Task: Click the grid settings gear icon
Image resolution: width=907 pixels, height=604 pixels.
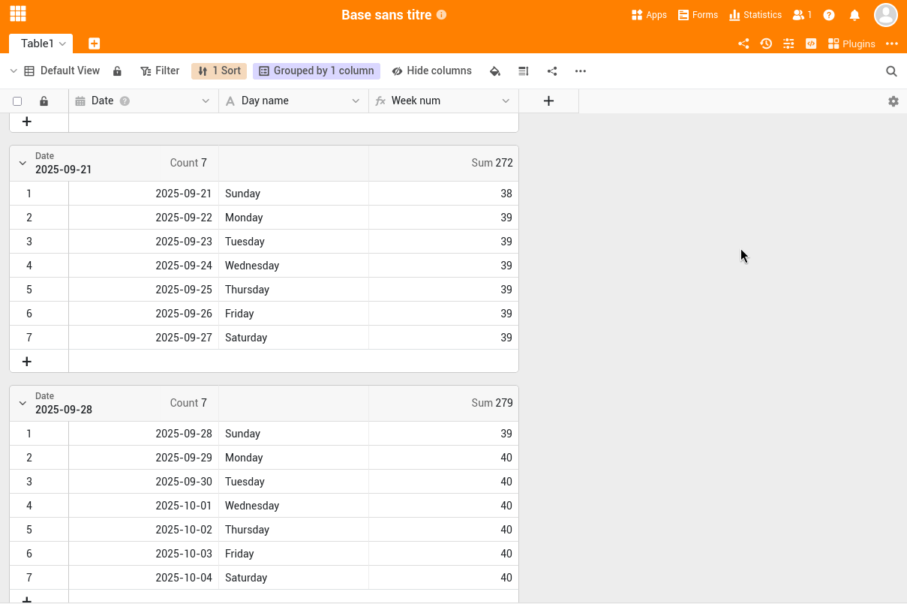Action: 893,101
